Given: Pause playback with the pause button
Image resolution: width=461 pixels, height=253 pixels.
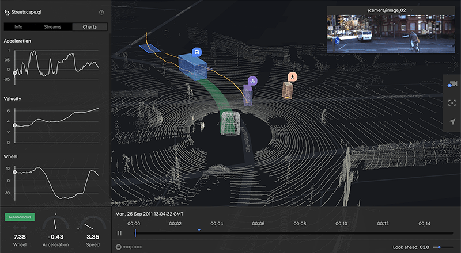Looking at the screenshot, I should [x=119, y=233].
